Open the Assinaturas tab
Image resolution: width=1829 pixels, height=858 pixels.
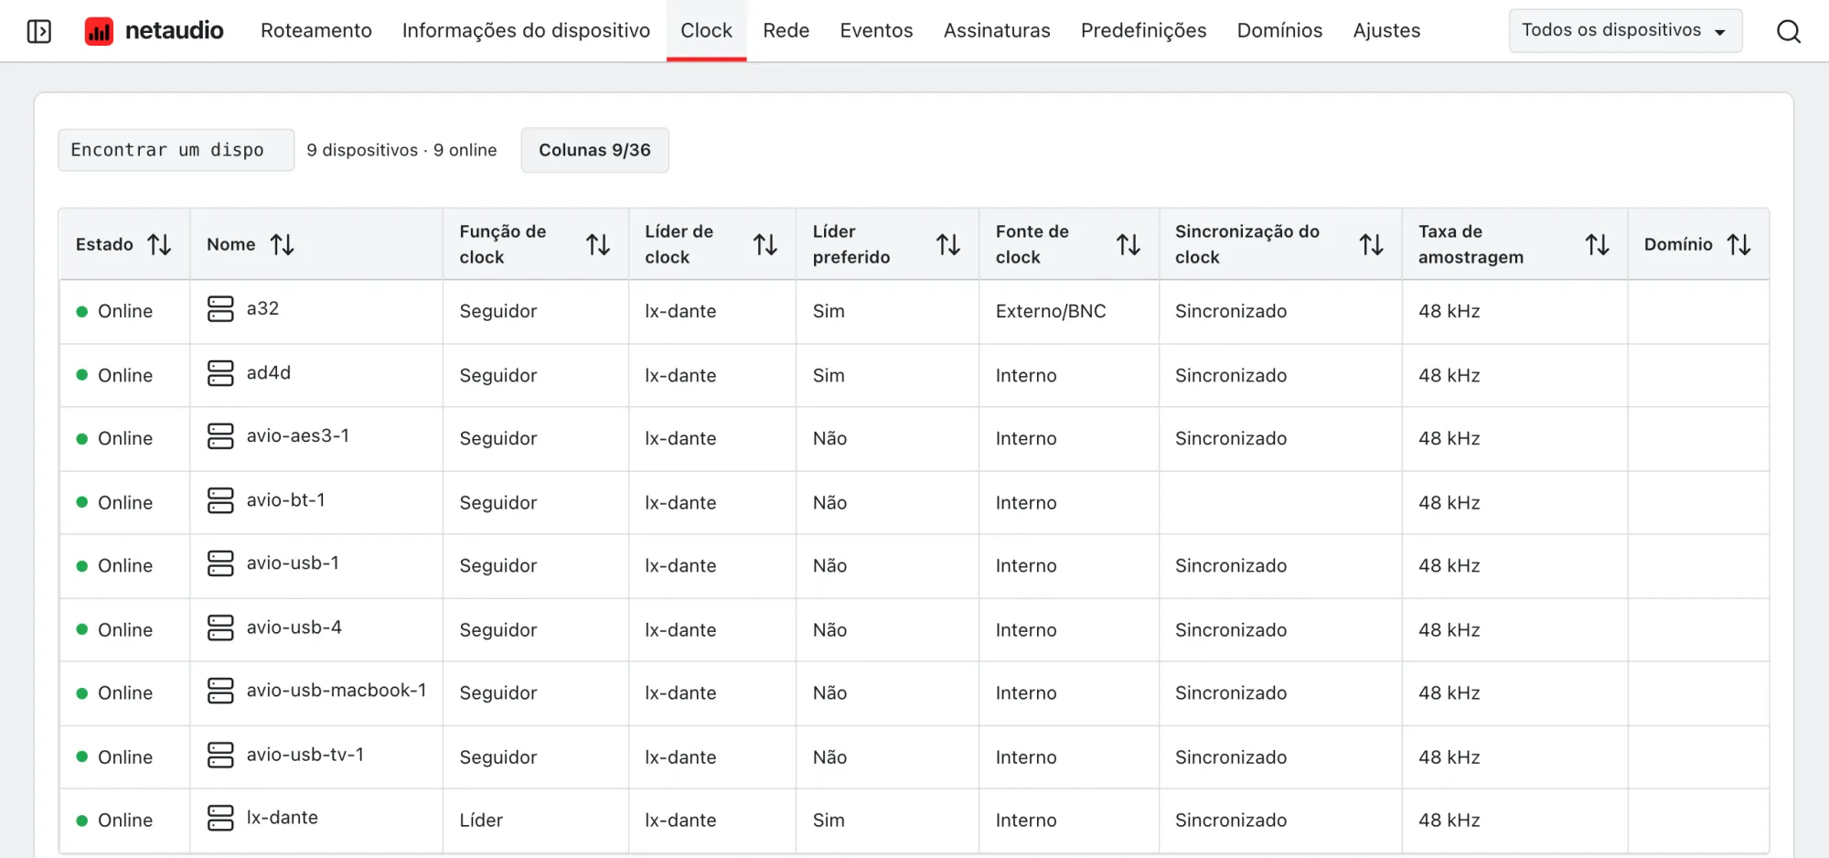[x=997, y=30]
